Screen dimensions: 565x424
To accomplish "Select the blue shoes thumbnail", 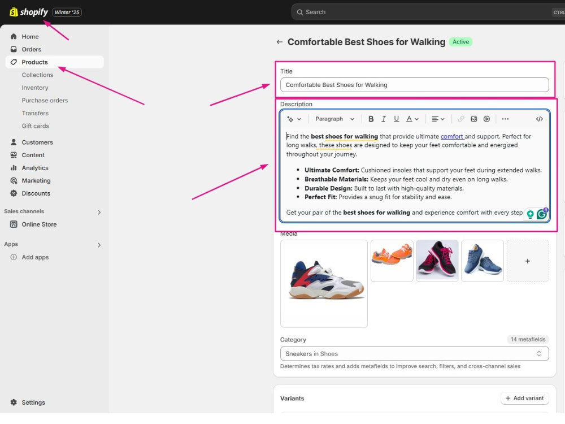I will tap(483, 261).
